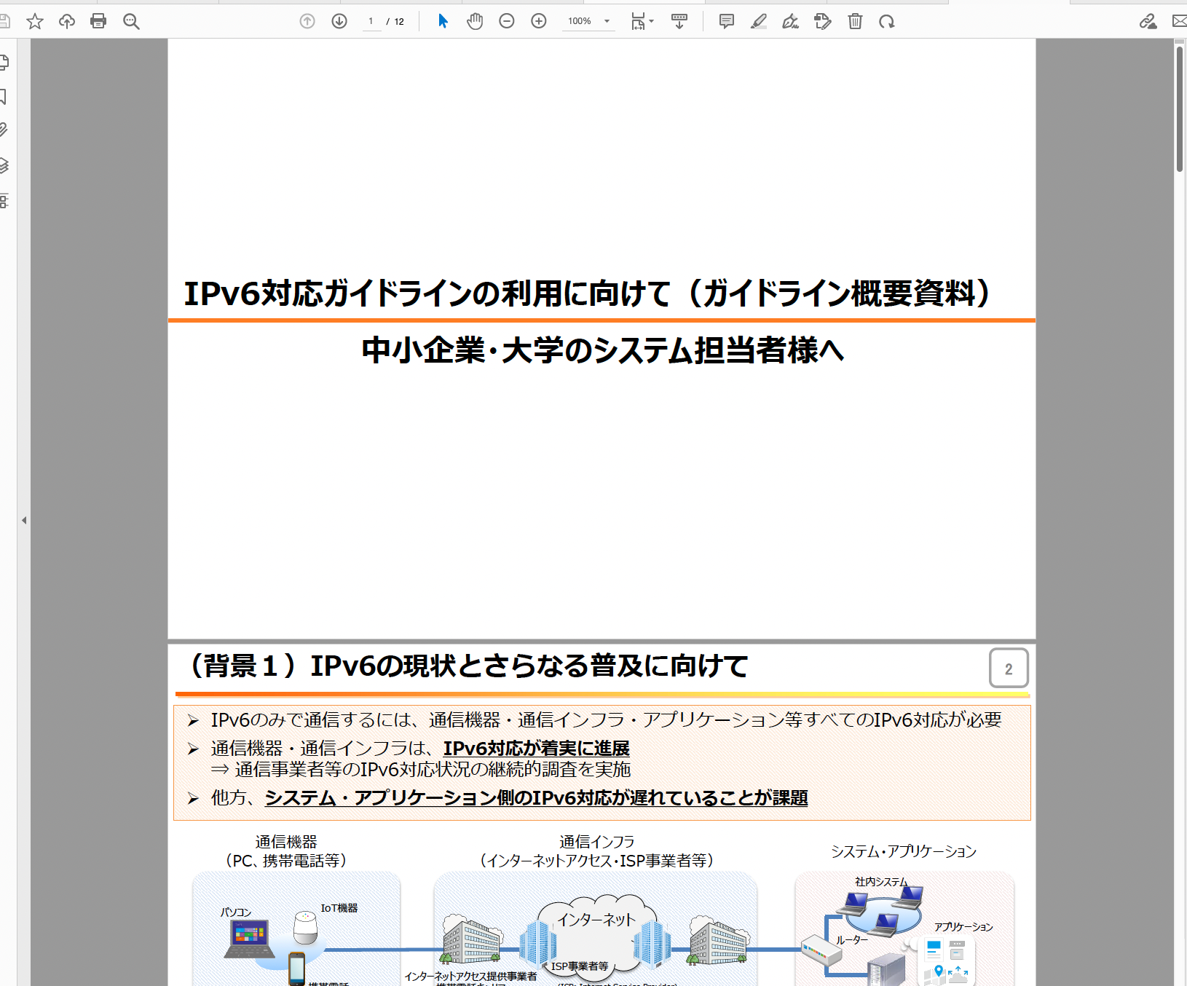Delete the current page
Image resolution: width=1187 pixels, height=986 pixels.
[855, 21]
